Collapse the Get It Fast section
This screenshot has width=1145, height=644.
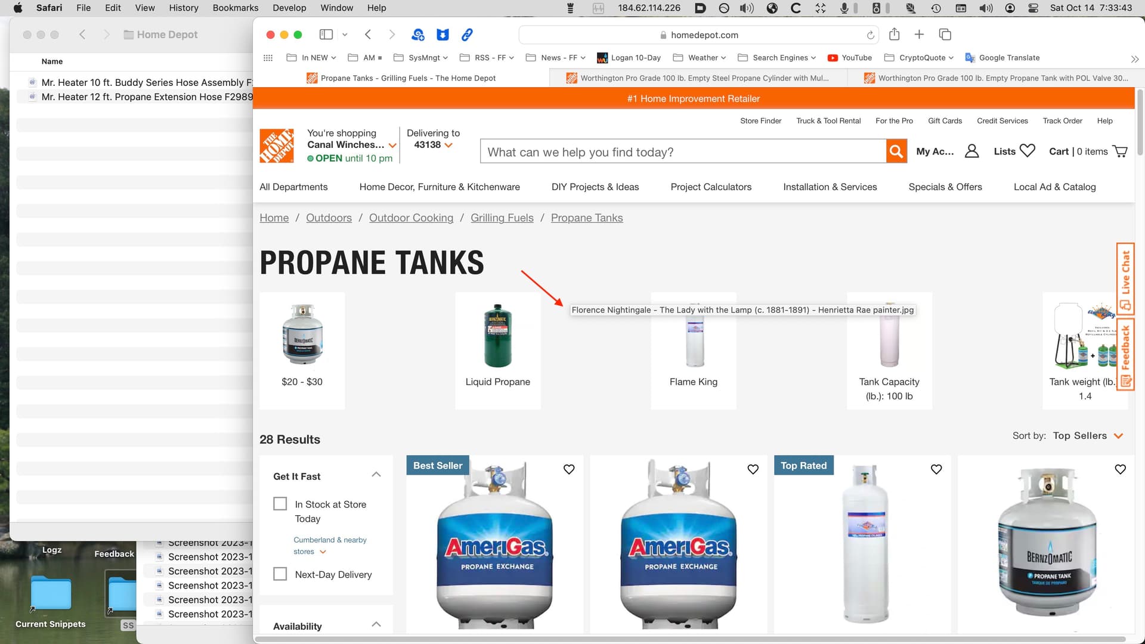click(376, 475)
